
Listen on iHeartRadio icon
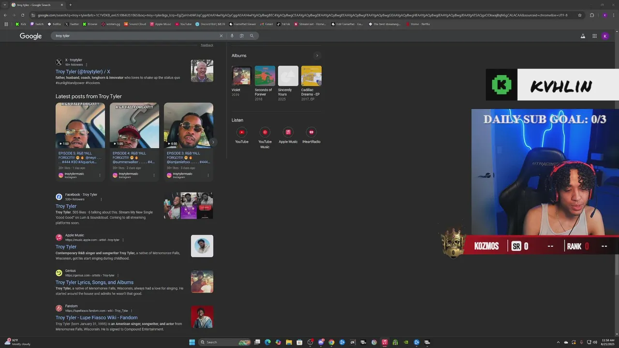[311, 132]
